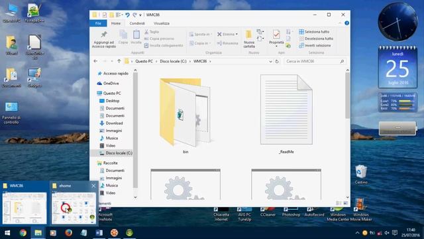This screenshot has width=424, height=239.
Task: Expand the ribbon collapse chevron
Action: 340,23
